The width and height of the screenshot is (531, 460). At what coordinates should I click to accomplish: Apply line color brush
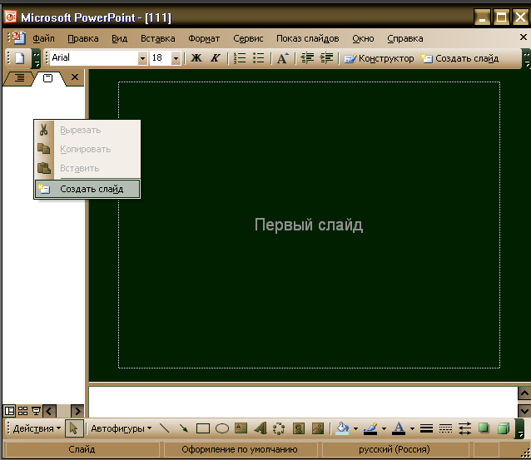pyautogui.click(x=370, y=428)
